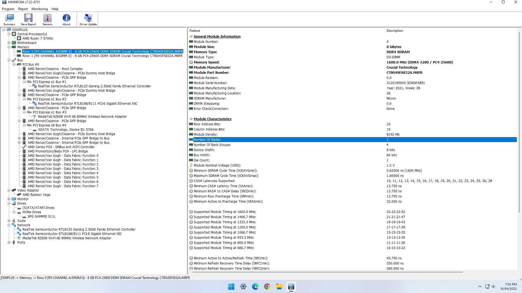This screenshot has width=522, height=293.
Task: Open the clock showing 7:55 PM
Action: pyautogui.click(x=508, y=286)
